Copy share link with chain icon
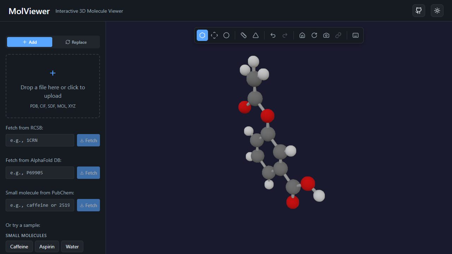Viewport: 452px width, 254px height. (338, 35)
